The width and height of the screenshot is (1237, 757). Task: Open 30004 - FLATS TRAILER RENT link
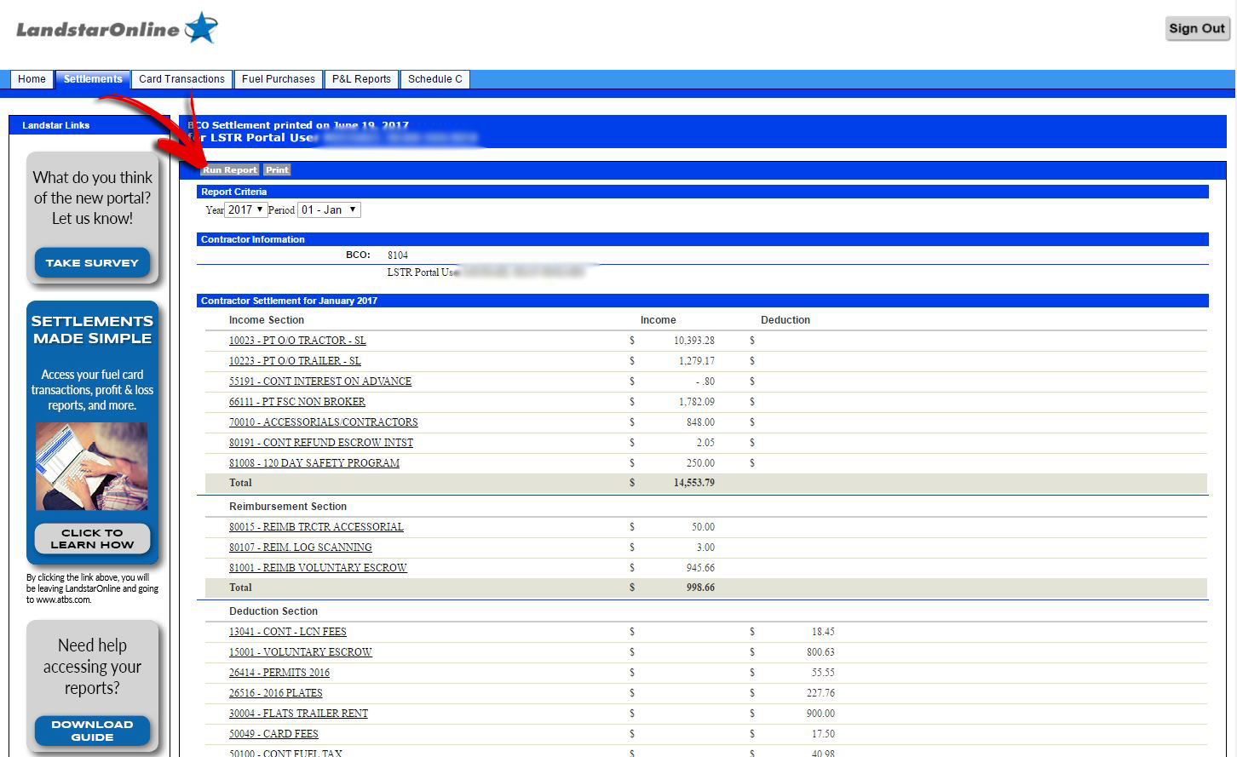(x=298, y=714)
